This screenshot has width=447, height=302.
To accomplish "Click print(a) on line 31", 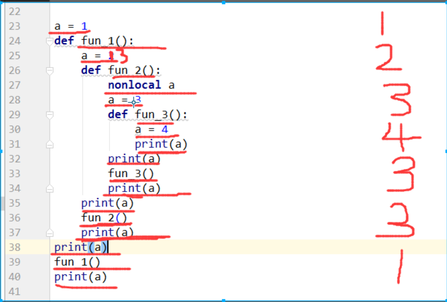I will click(x=161, y=144).
